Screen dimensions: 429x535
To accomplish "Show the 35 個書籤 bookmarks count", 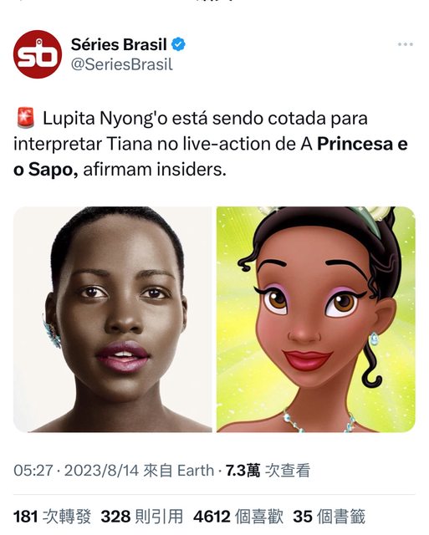I will [x=329, y=517].
